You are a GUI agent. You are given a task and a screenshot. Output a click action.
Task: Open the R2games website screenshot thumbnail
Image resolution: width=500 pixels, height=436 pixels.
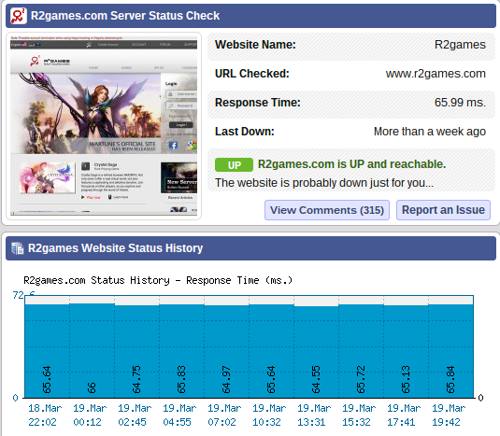(104, 126)
